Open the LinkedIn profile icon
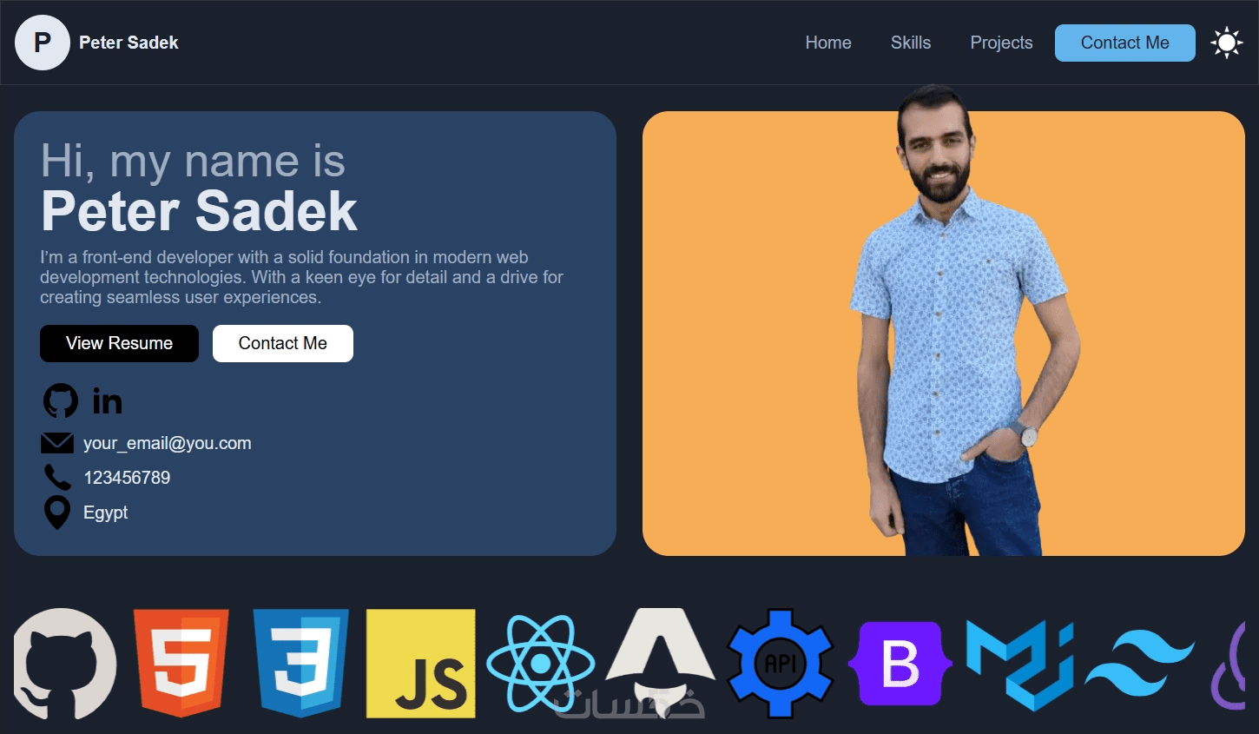 click(108, 401)
